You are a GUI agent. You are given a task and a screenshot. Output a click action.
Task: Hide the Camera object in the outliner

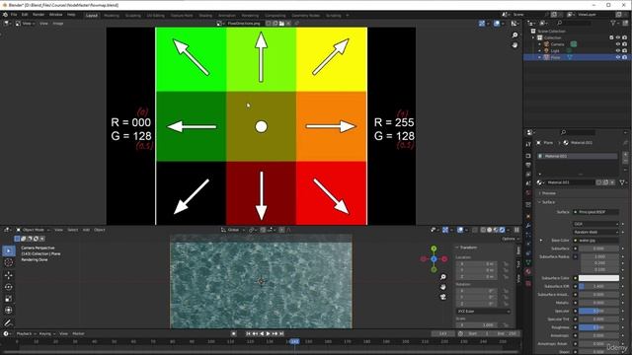click(x=618, y=44)
